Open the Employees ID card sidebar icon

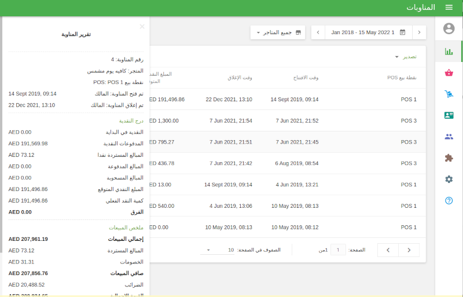point(449,115)
